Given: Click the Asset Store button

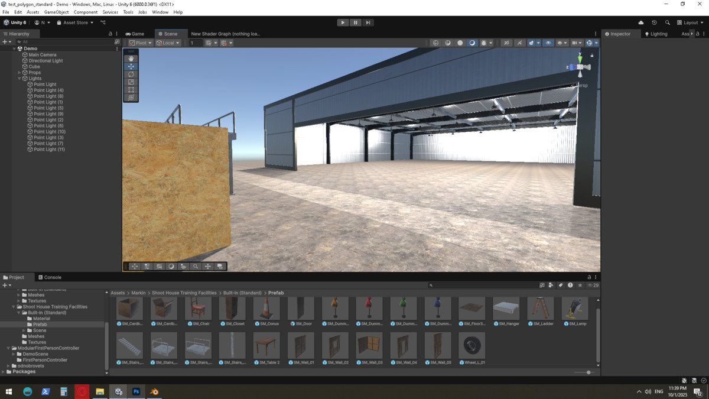Looking at the screenshot, I should [75, 22].
